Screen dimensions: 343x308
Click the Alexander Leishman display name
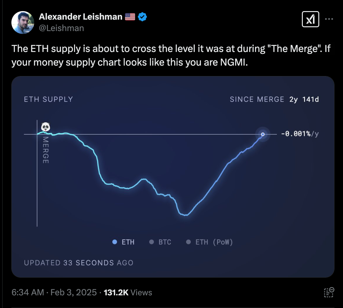(81, 17)
